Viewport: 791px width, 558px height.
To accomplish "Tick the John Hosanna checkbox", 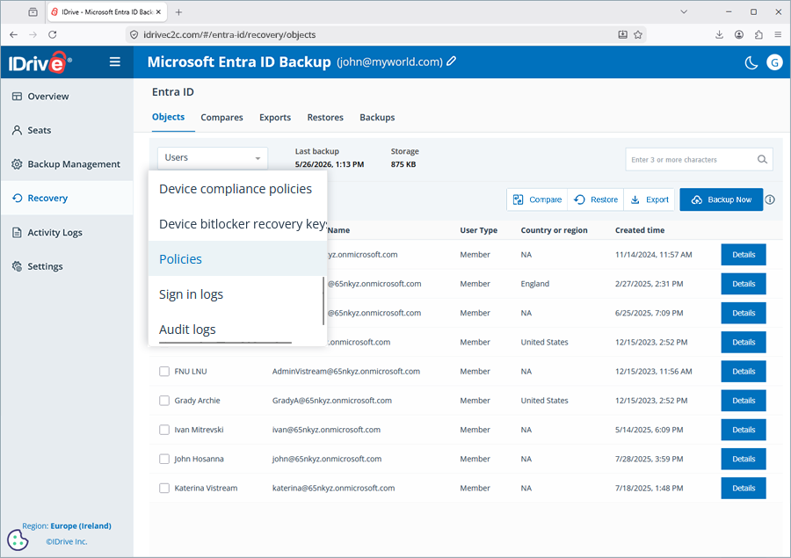I will click(164, 459).
